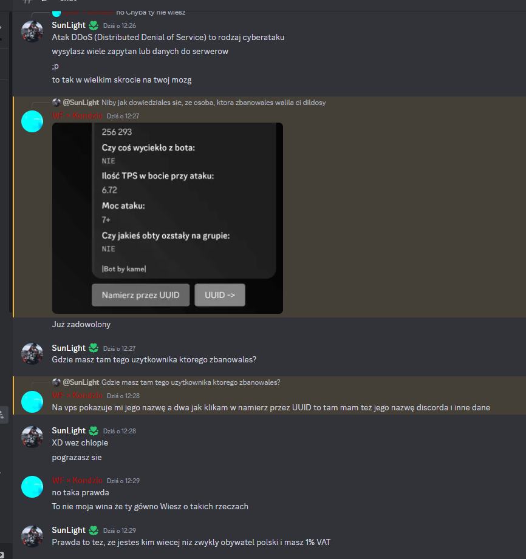Open WF × Kondzio's cyan avatar at 12:27

pyautogui.click(x=32, y=121)
